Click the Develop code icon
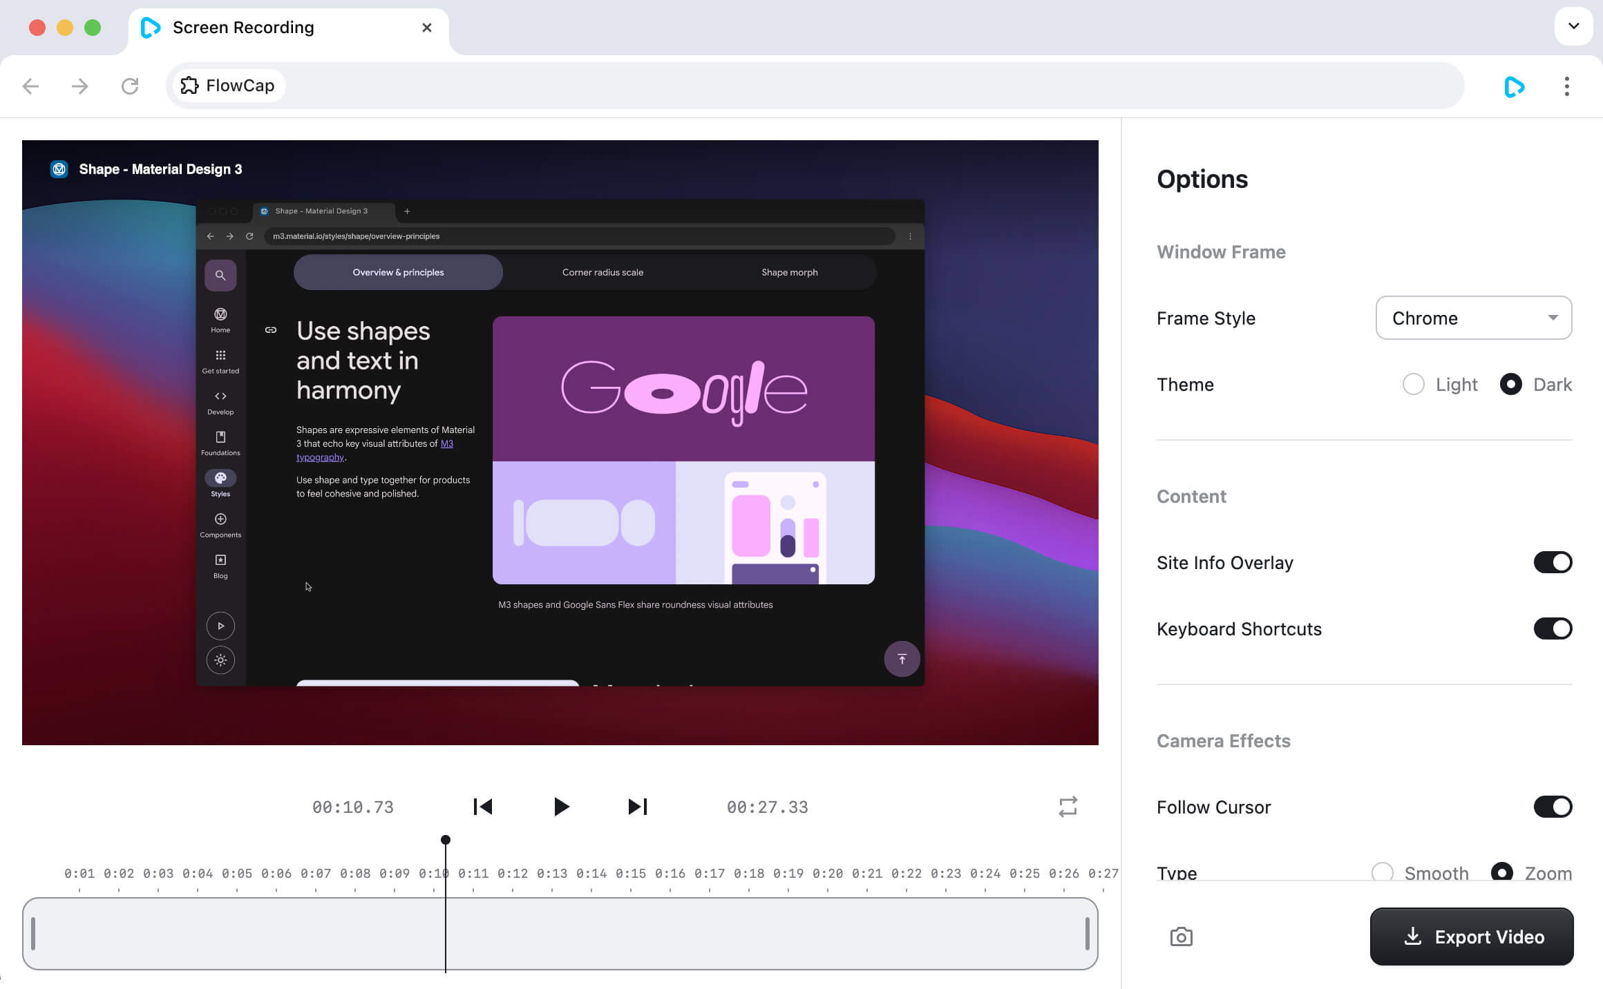 220,396
